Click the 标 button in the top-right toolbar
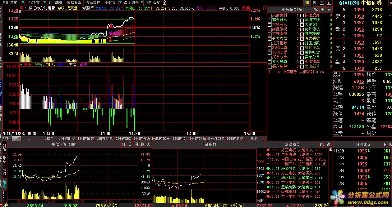 click(x=307, y=2)
